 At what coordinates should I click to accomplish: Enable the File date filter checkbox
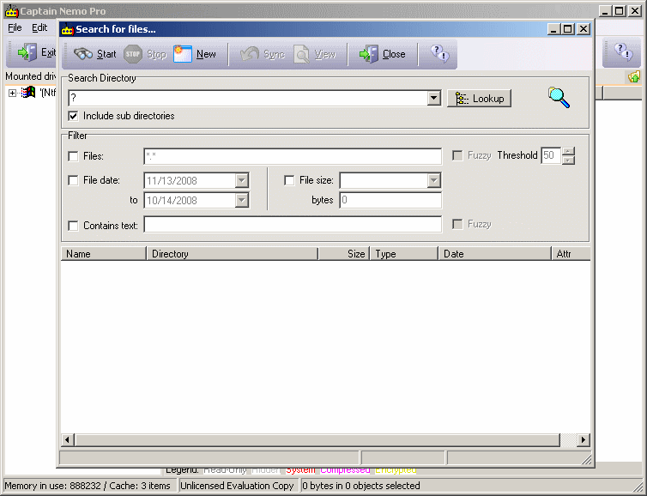tap(73, 180)
